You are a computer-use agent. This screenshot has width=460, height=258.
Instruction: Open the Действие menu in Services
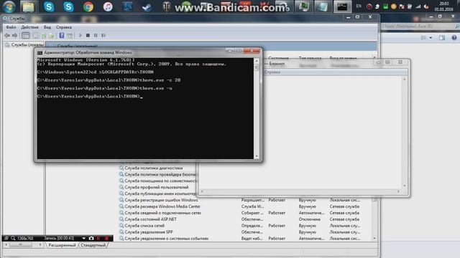[29, 27]
